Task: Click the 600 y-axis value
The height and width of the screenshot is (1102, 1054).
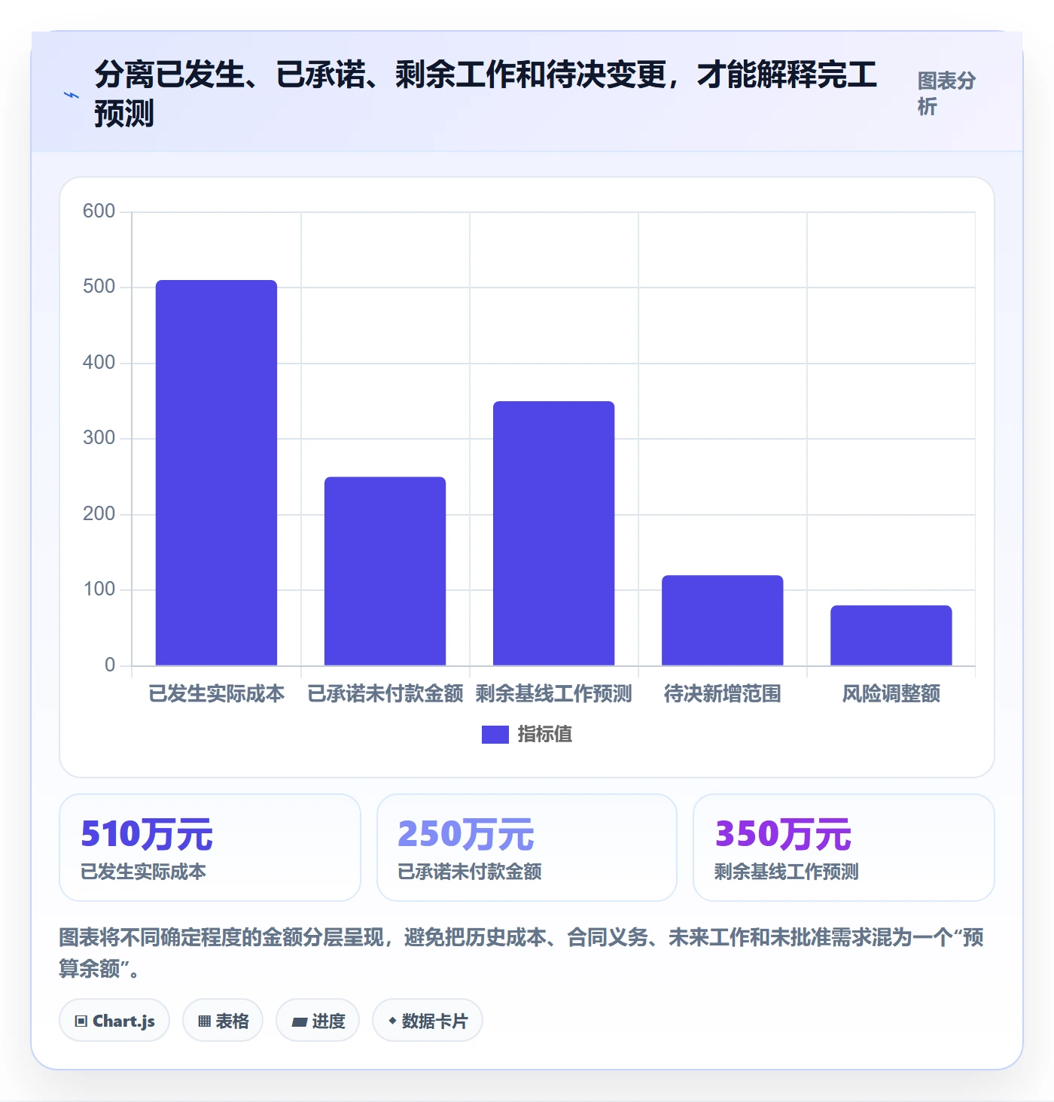Action: pos(99,211)
